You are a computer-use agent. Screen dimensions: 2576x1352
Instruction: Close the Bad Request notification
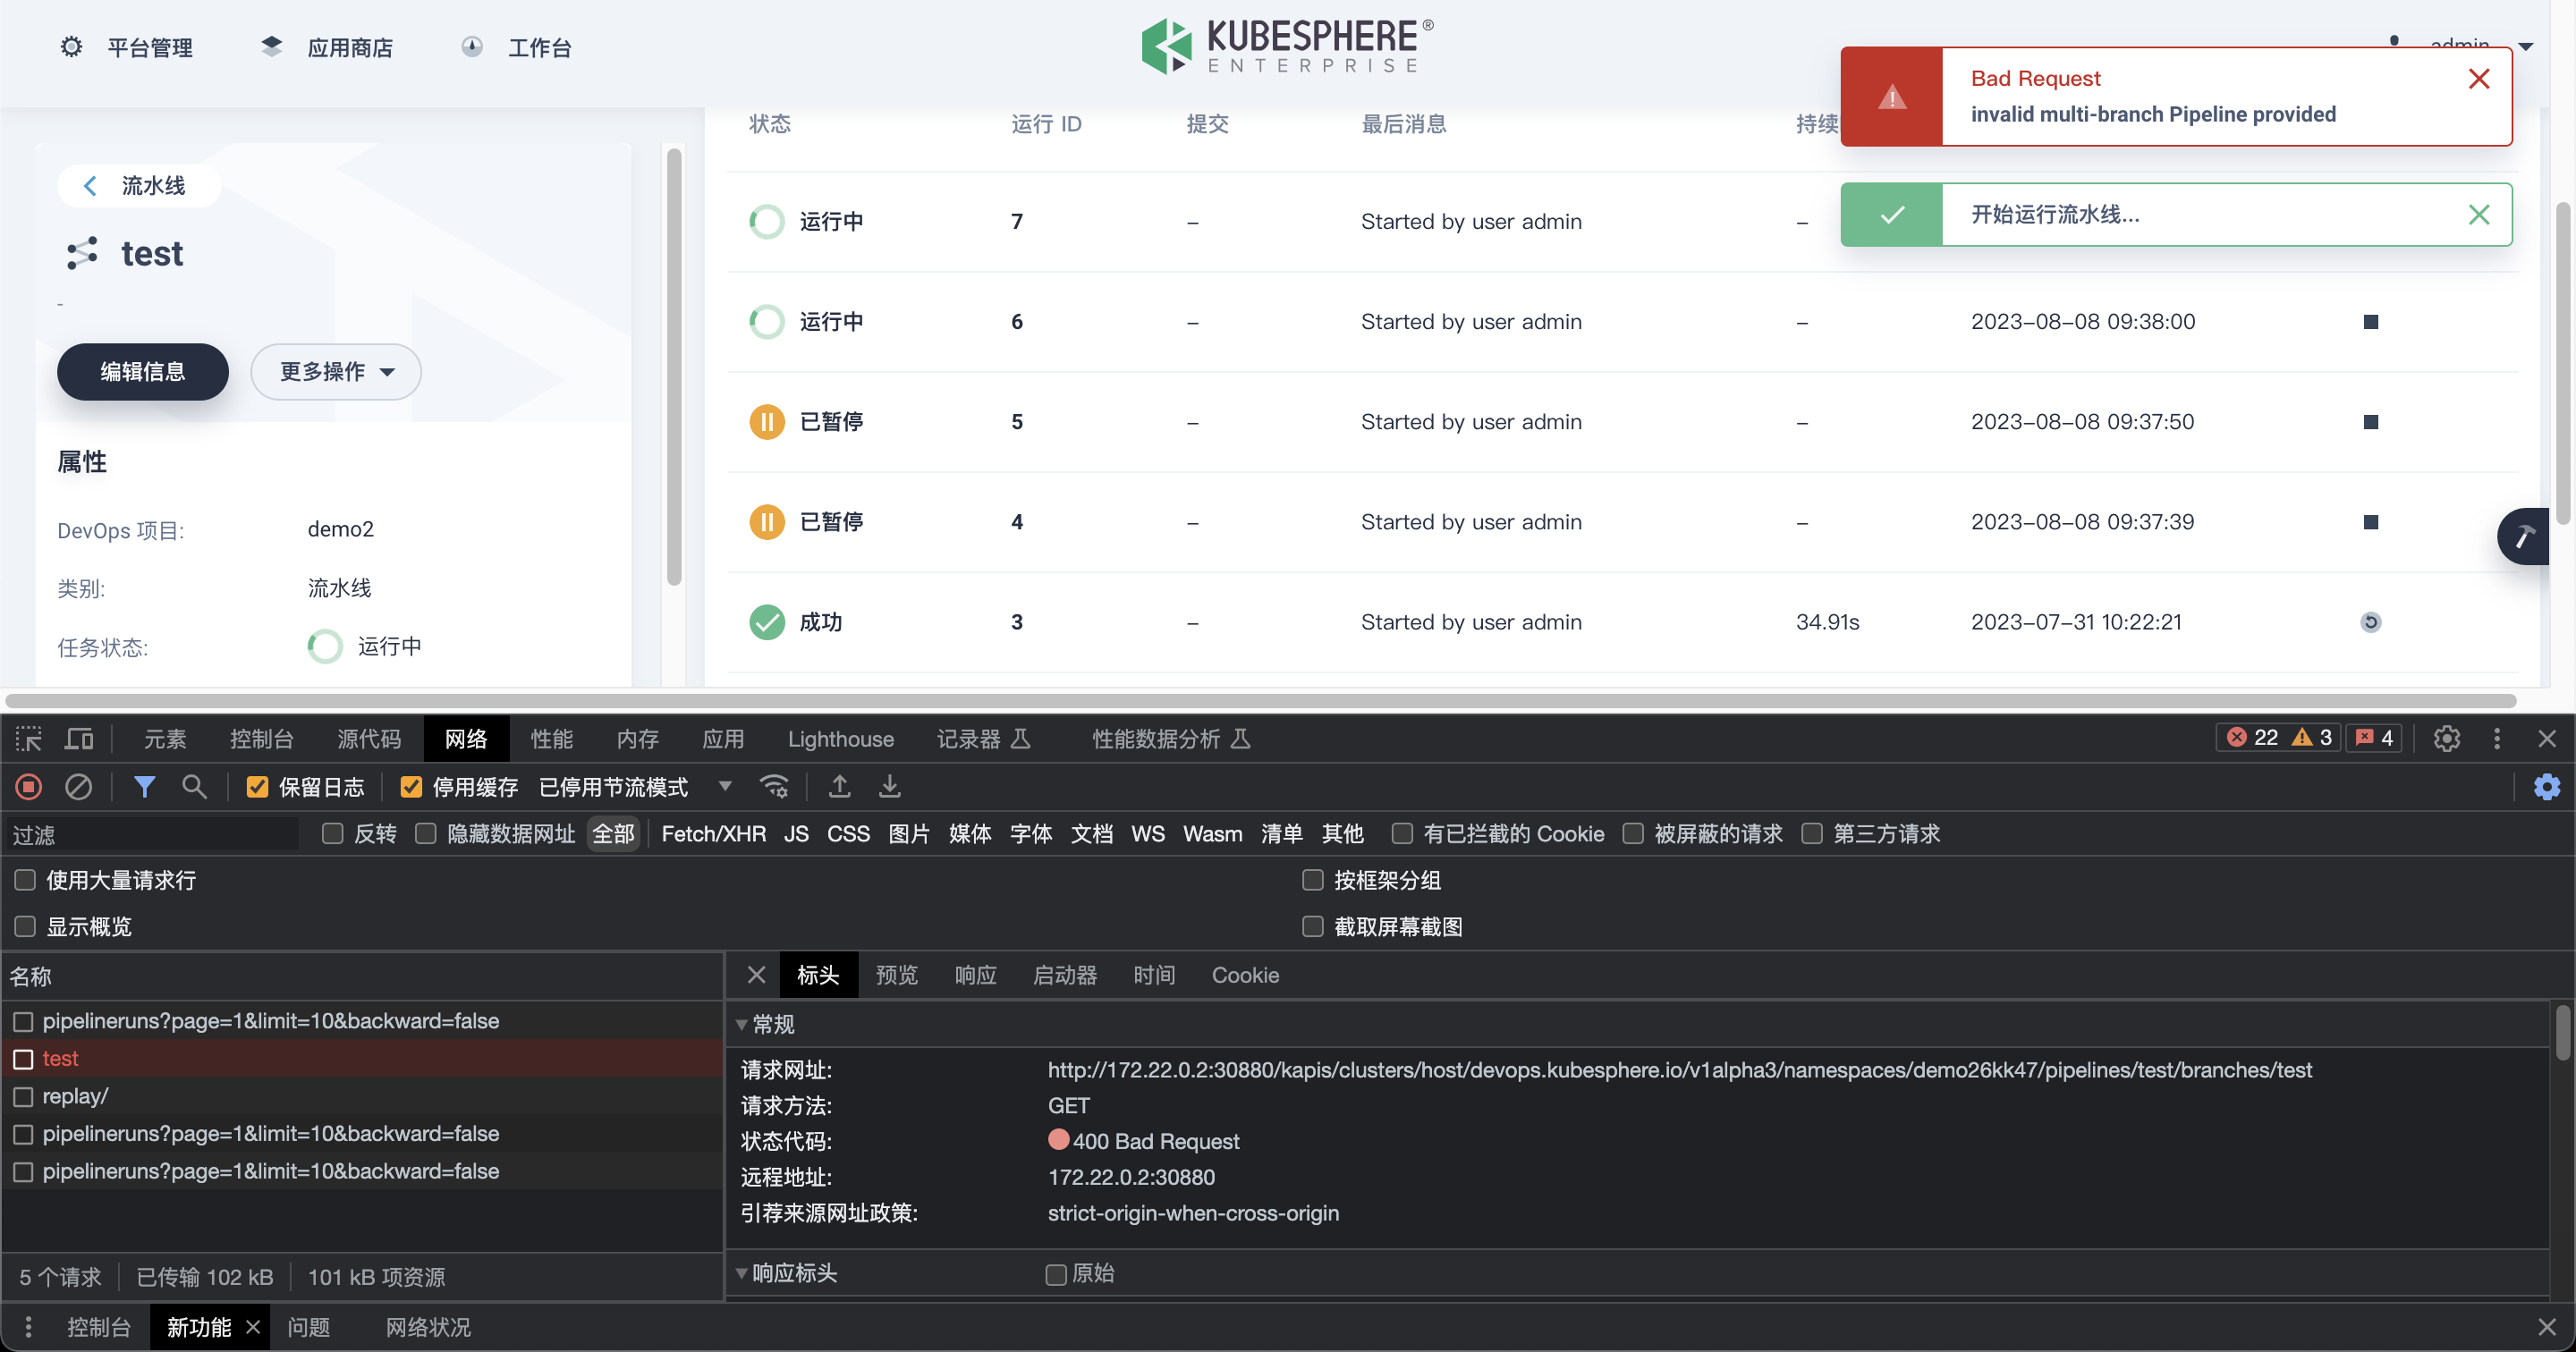tap(2479, 79)
